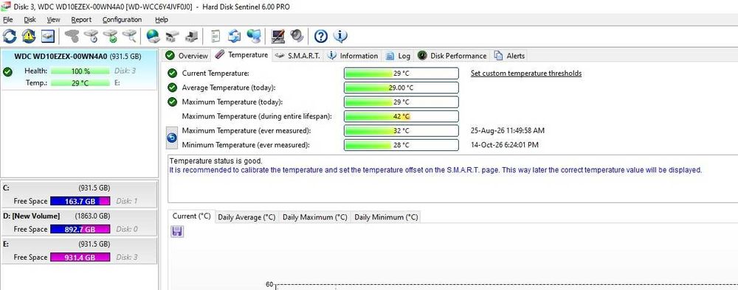Click Set custom temperature thresholds link

(526, 73)
